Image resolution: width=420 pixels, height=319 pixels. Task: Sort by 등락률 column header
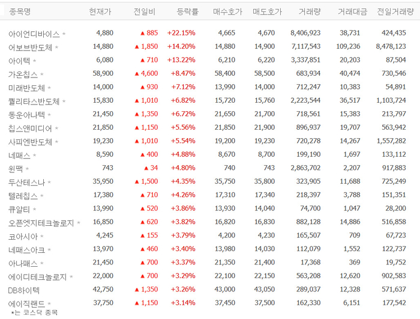[187, 11]
